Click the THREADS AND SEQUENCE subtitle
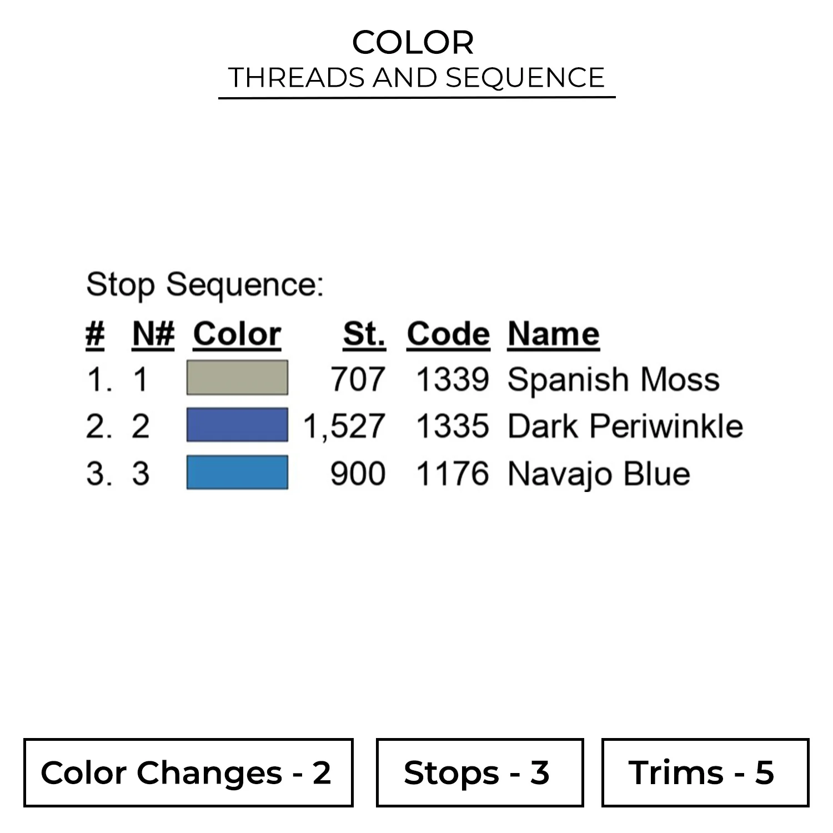Viewport: 833px width, 833px height. click(416, 77)
